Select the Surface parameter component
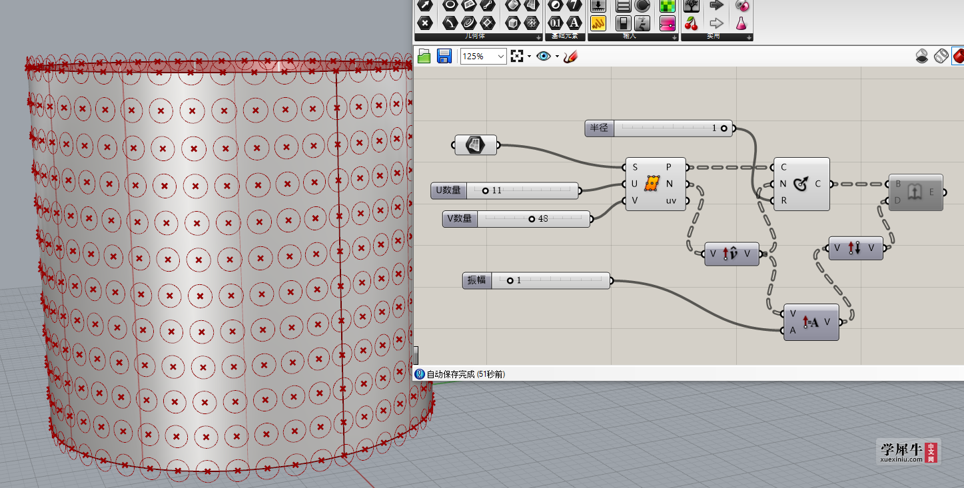The width and height of the screenshot is (964, 488). pos(476,144)
